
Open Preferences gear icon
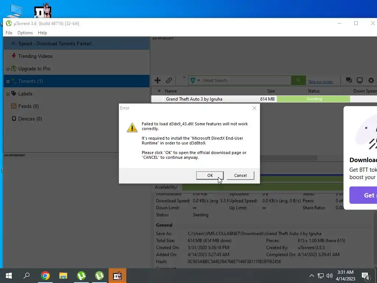(x=371, y=80)
